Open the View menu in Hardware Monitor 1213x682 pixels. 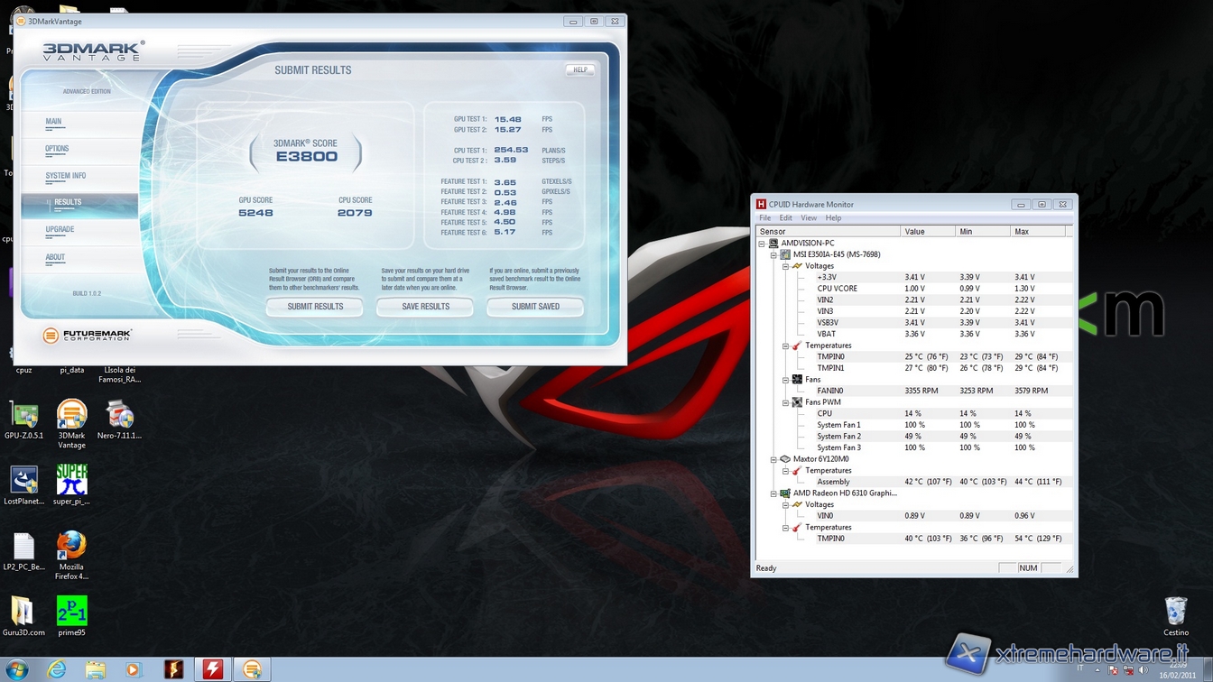click(808, 218)
